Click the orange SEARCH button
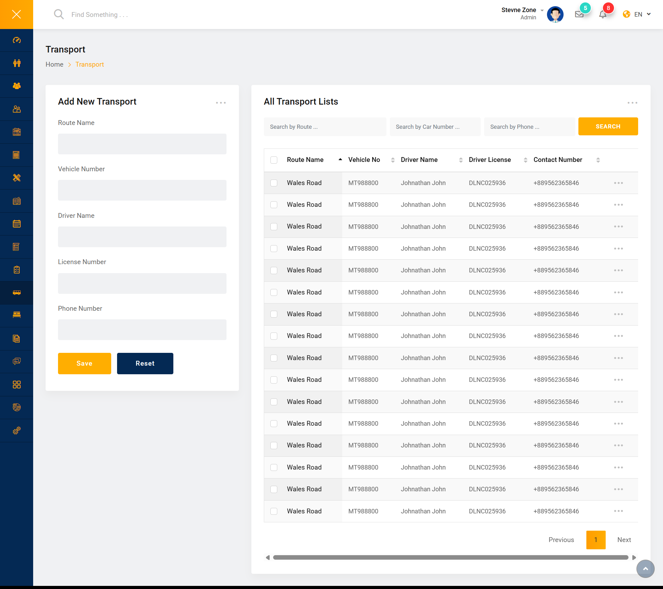The height and width of the screenshot is (589, 663). click(608, 126)
